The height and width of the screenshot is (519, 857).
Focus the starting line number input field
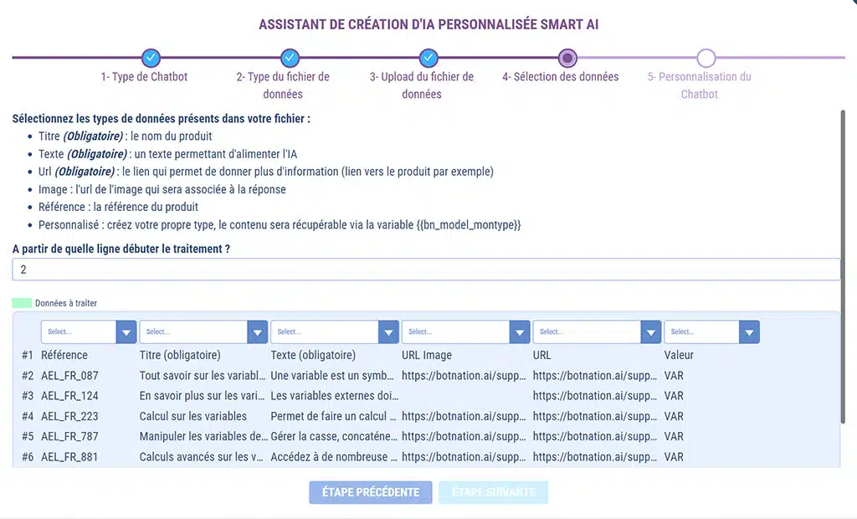tap(426, 270)
